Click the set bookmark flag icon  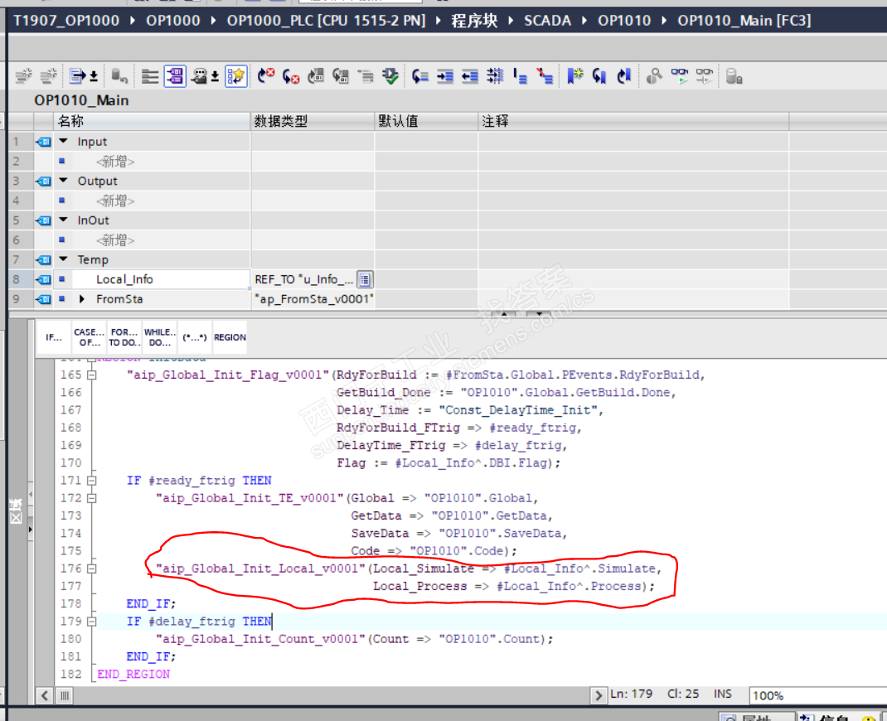point(575,77)
